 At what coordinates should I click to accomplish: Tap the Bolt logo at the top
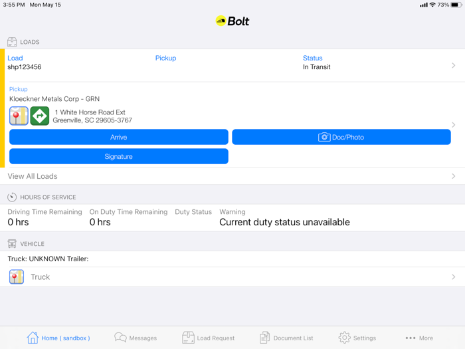click(x=232, y=21)
